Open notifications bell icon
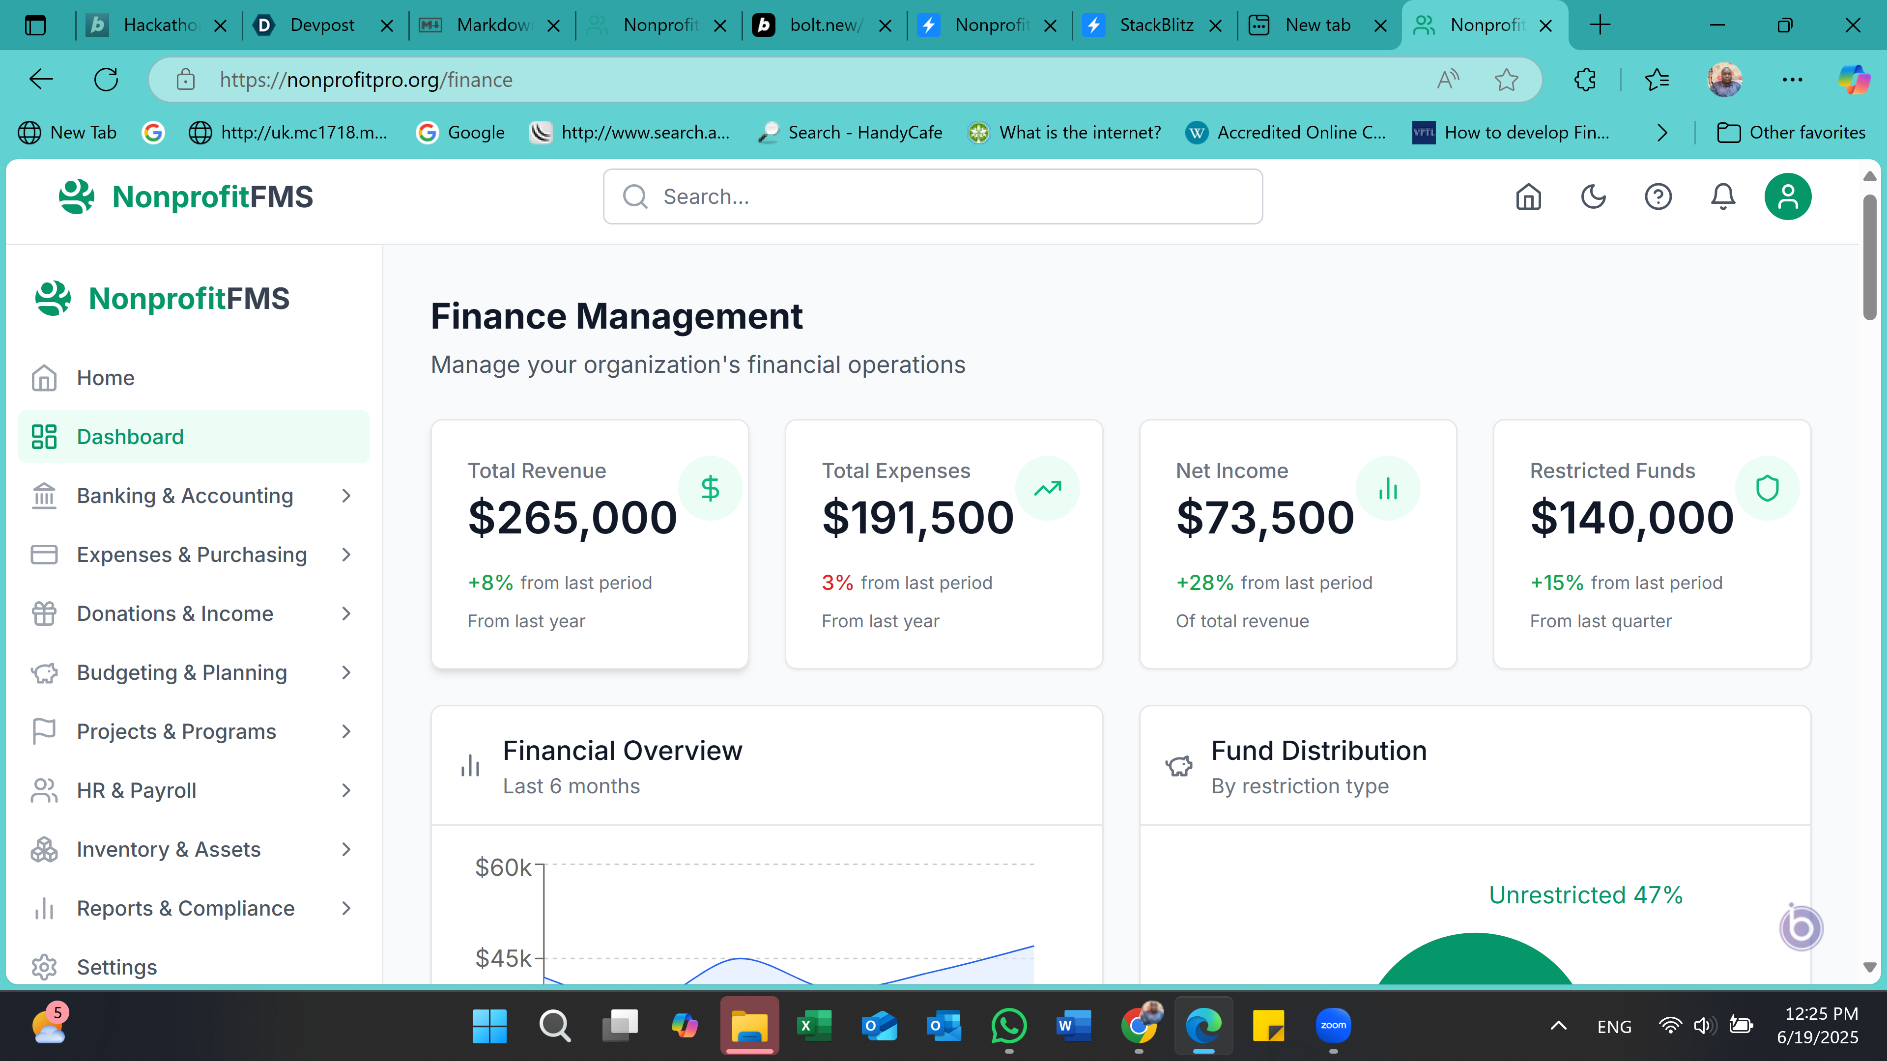This screenshot has height=1061, width=1887. 1723,196
